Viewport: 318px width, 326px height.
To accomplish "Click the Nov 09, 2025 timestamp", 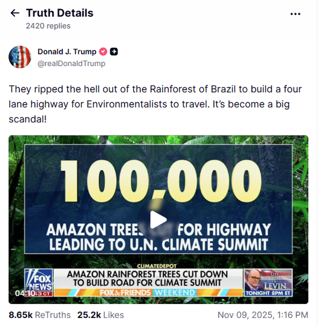I will pyautogui.click(x=263, y=315).
